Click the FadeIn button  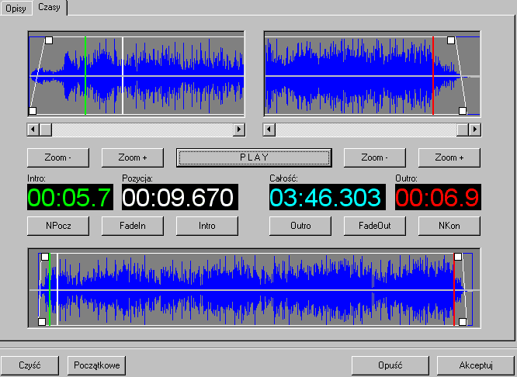133,226
